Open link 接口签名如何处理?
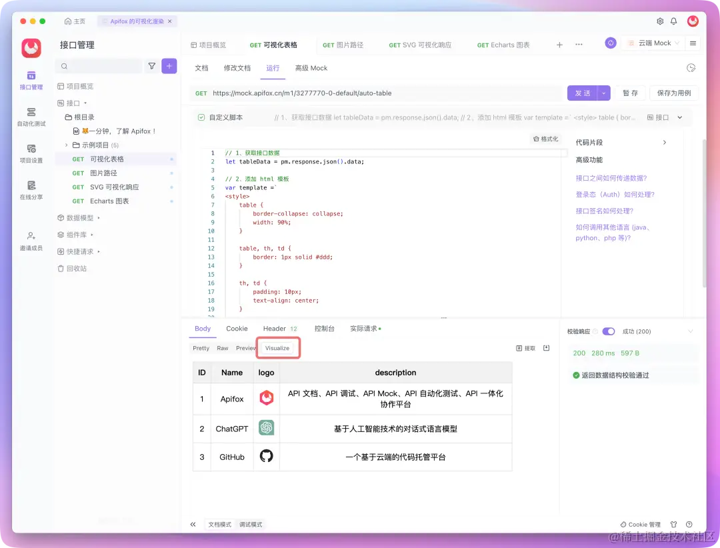This screenshot has width=720, height=548. (604, 211)
